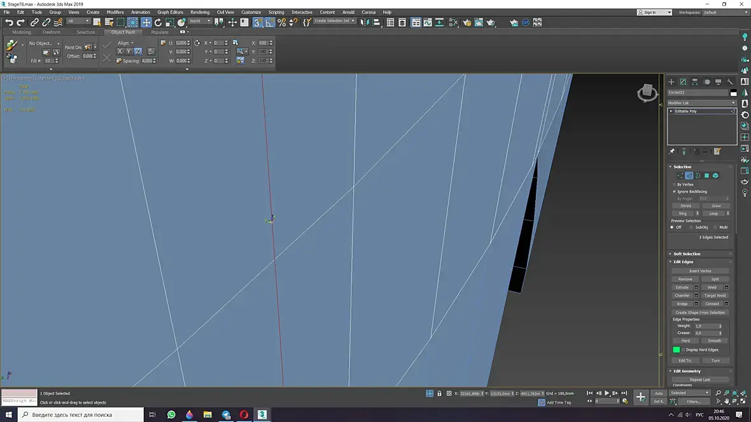751x422 pixels.
Task: Switch to the Modeling ribbon tab
Action: click(22, 32)
